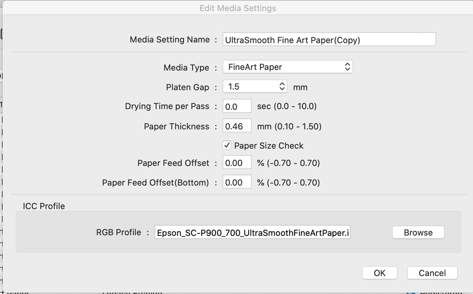The width and height of the screenshot is (473, 294).
Task: Click the RGB Profile file path field
Action: (253, 233)
